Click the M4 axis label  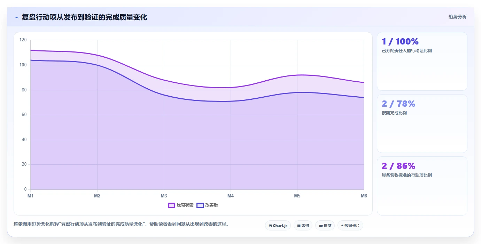[x=231, y=196]
